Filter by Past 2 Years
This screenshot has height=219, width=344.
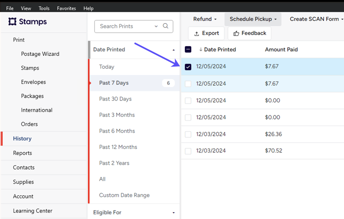135,163
